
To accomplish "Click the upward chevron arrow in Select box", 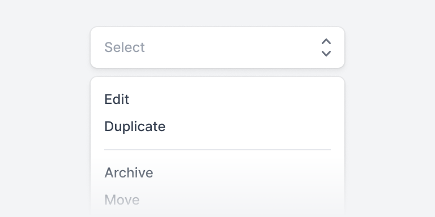I will [326, 41].
